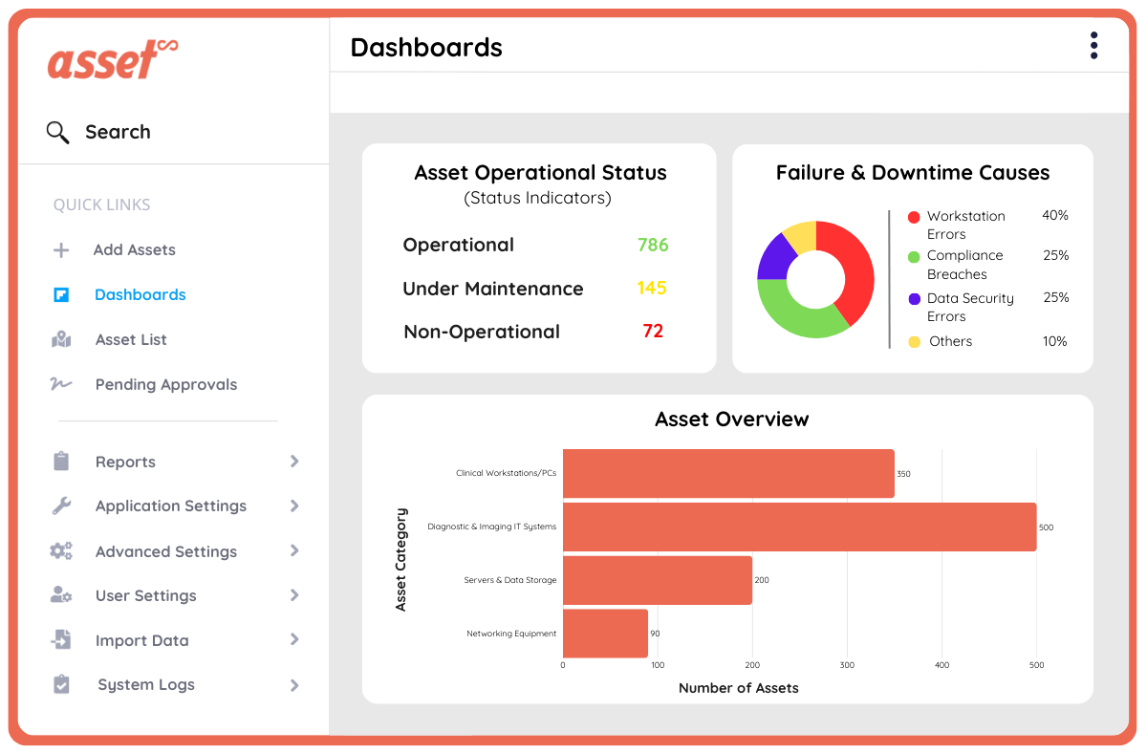Switch to the Dashboards section

click(140, 294)
